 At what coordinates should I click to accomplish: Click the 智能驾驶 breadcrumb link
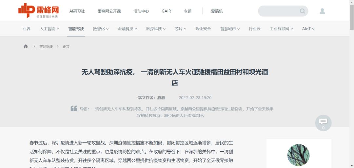pos(46,46)
